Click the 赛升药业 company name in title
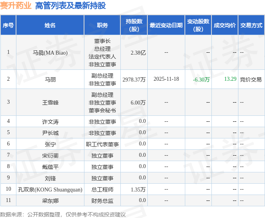This screenshot has width=265, height=218. point(16,5)
